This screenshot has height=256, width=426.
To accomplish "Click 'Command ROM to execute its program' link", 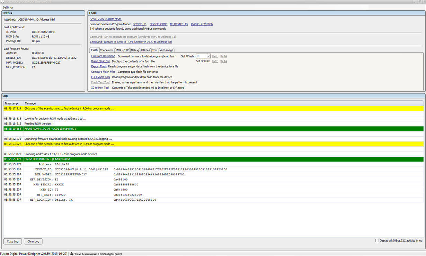I will (133, 37).
